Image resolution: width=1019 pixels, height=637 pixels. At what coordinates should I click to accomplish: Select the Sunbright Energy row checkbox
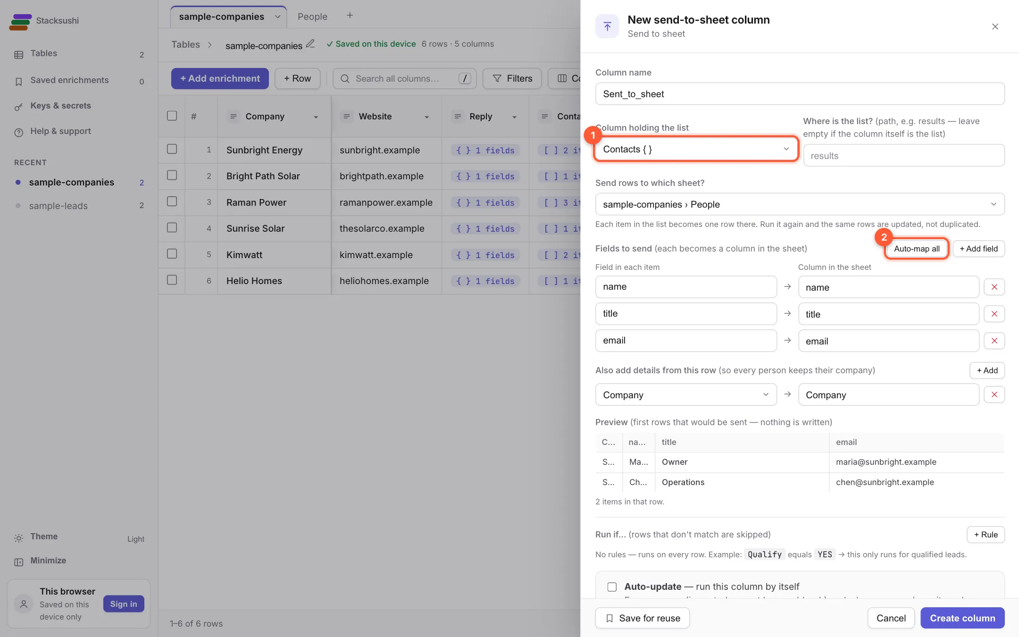172,149
